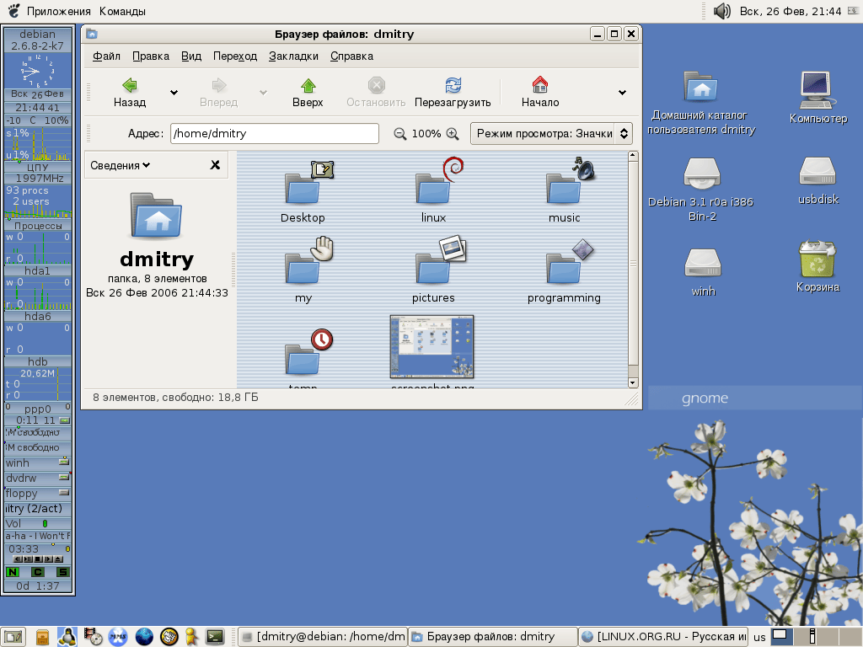Go up one folder with Вверх
Screen dimensions: 863x647
tap(308, 85)
